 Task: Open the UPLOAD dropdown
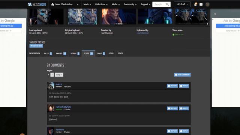(x=182, y=4)
